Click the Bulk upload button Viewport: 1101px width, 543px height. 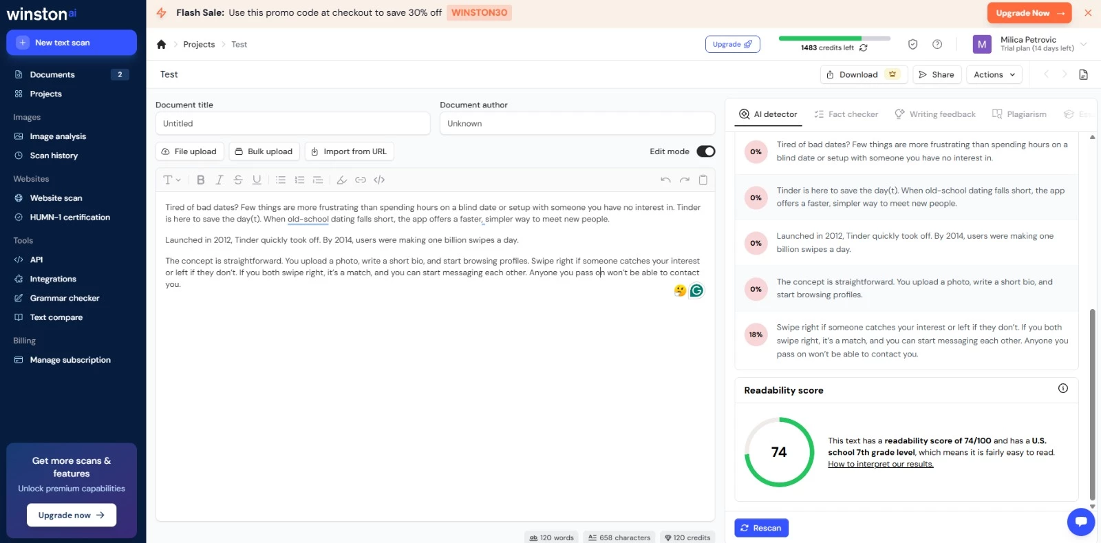coord(264,151)
